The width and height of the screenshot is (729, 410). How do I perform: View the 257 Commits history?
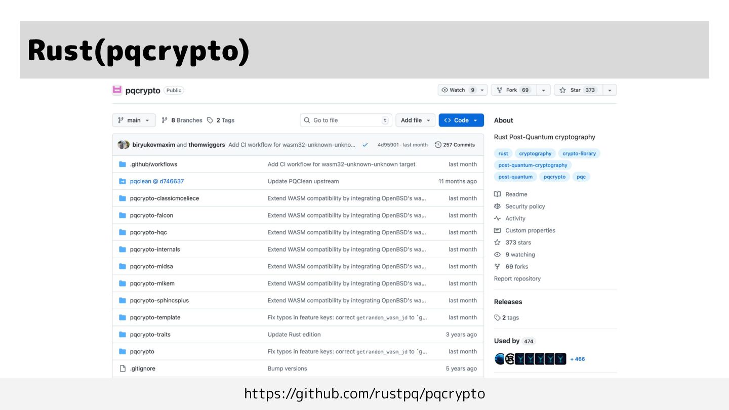pyautogui.click(x=455, y=145)
